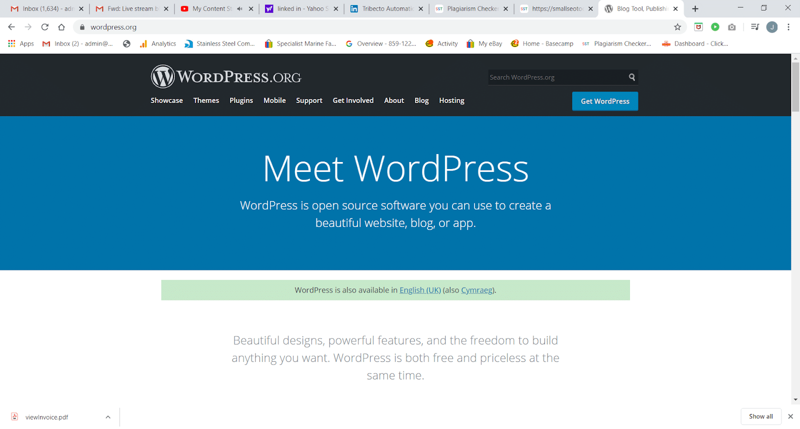Click Show all downloads button
Viewport: 800px width, 429px height.
(760, 416)
